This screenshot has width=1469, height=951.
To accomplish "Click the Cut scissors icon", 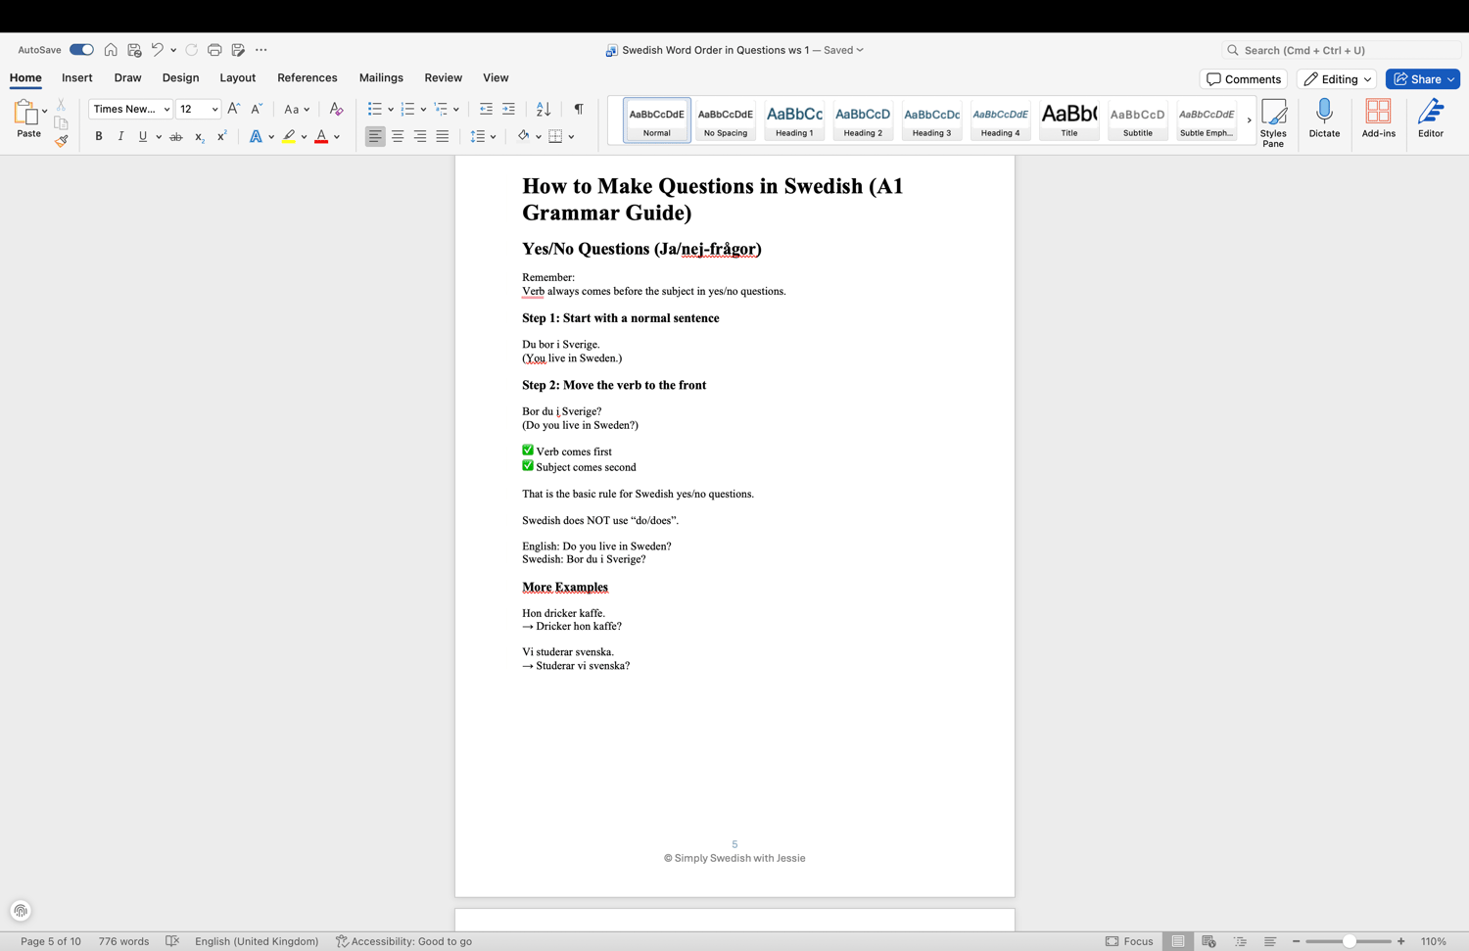I will [x=61, y=104].
